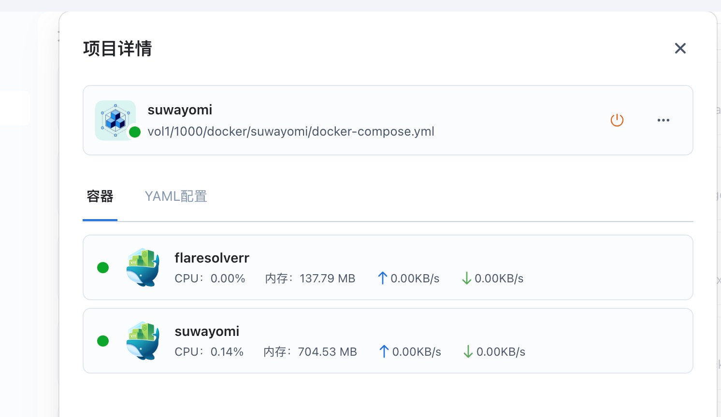Open the suwayomi container name in list
This screenshot has height=417, width=721.
[x=207, y=332]
